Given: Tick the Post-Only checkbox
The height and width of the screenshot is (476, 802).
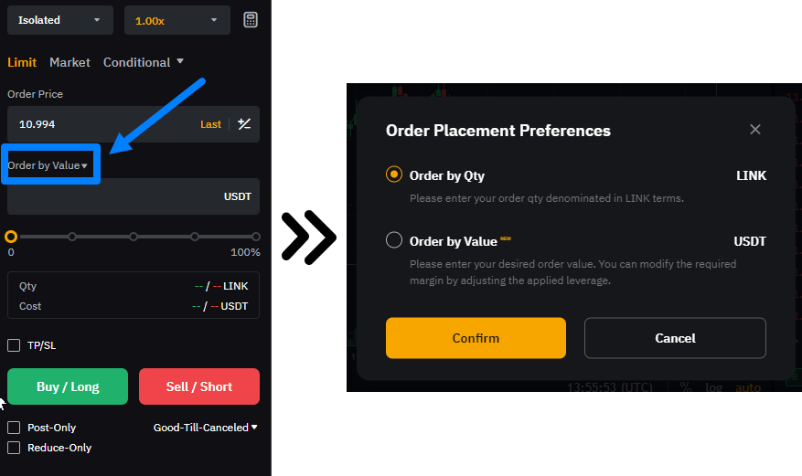Looking at the screenshot, I should (x=14, y=428).
